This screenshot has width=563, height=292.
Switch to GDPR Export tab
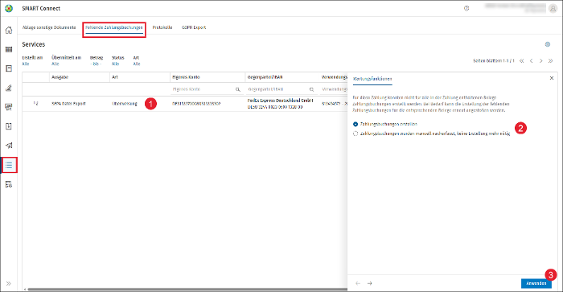pyautogui.click(x=194, y=27)
